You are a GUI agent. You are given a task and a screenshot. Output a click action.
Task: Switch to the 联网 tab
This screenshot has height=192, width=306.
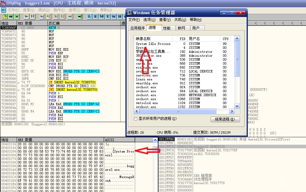click(183, 28)
